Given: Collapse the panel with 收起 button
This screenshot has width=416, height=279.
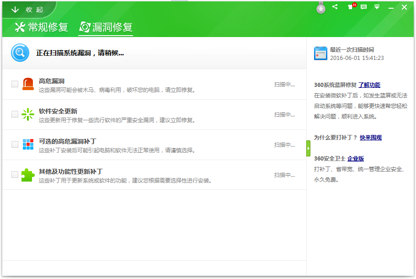Looking at the screenshot, I should tap(28, 10).
